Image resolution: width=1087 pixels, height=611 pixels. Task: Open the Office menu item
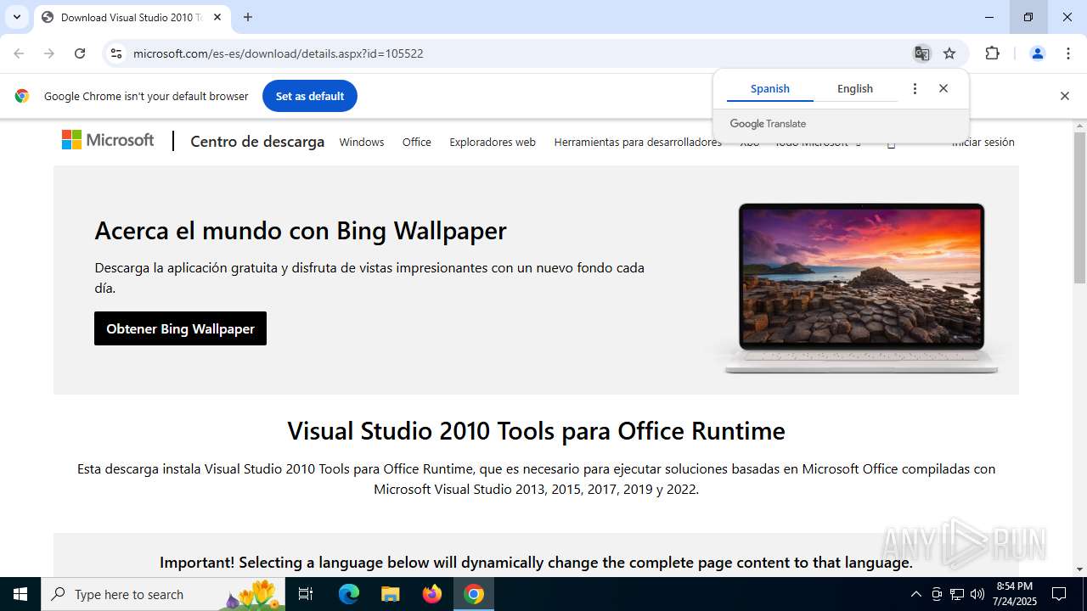(417, 142)
